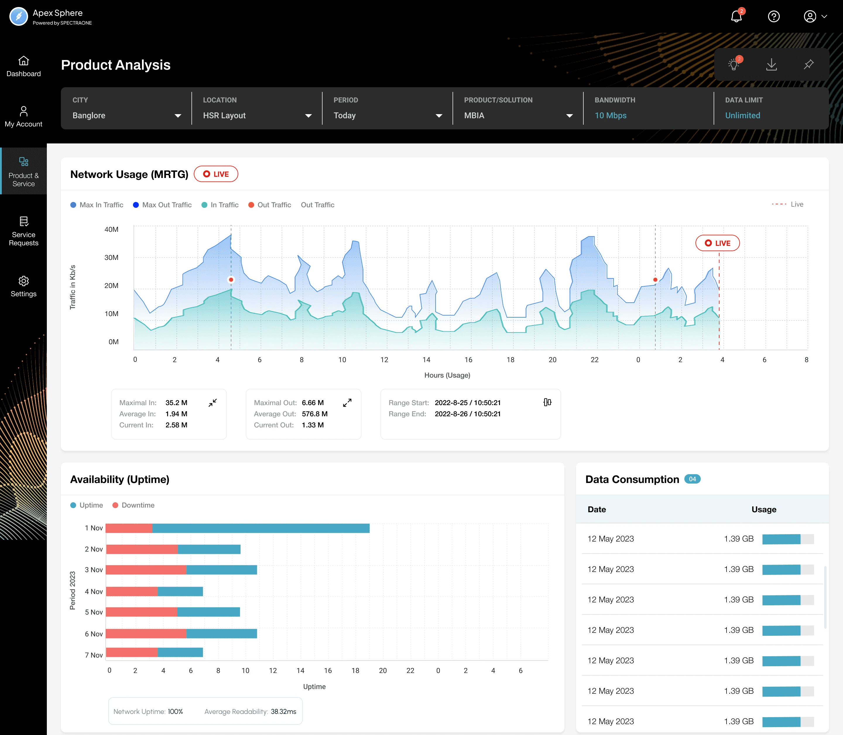Toggle Downtime legend in Availability chart
Viewport: 843px width, 735px height.
[x=133, y=505]
